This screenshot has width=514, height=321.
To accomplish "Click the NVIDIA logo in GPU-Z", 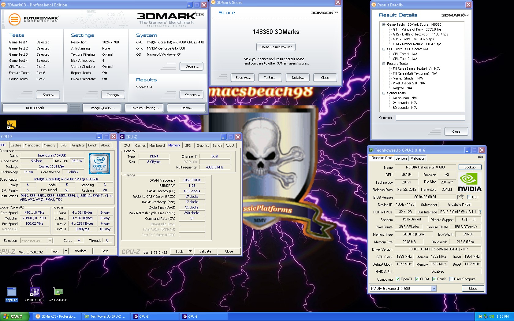I will pos(470,182).
